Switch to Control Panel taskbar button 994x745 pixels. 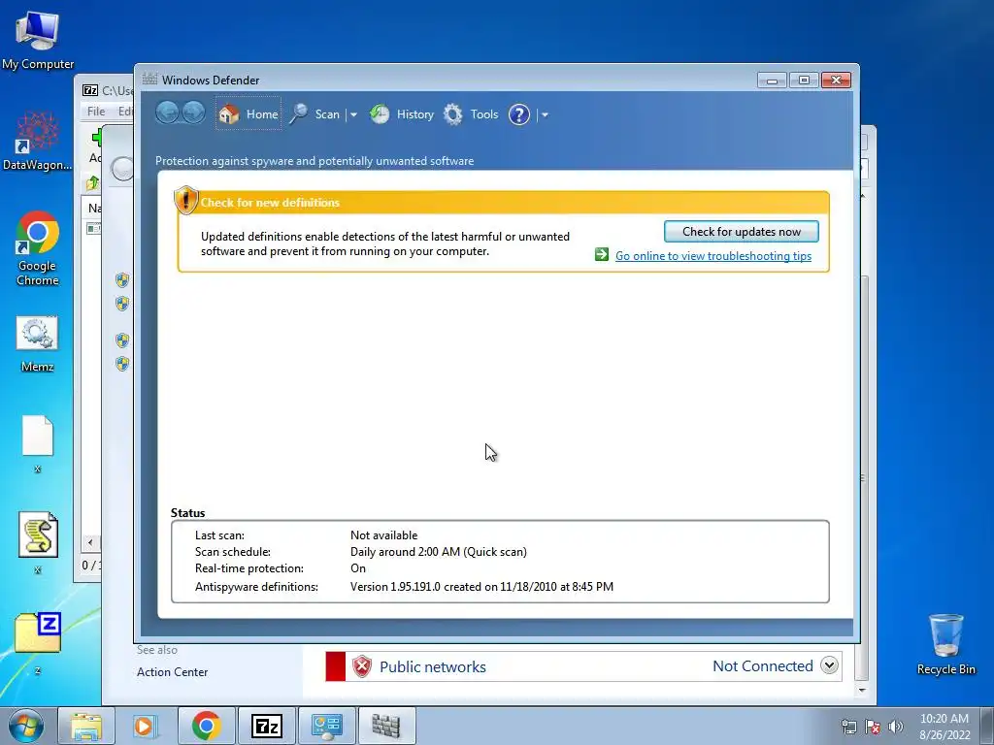327,726
